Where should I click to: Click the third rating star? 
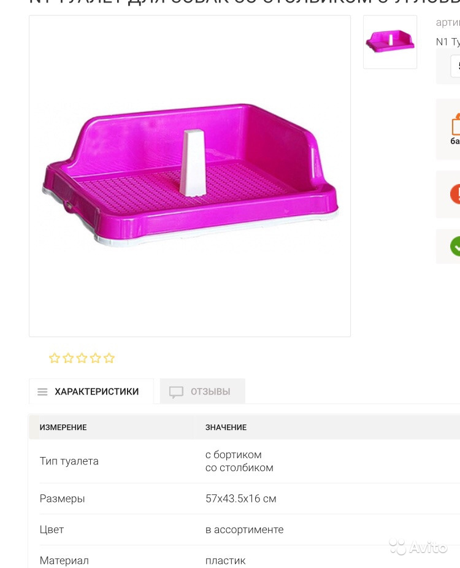tap(82, 358)
